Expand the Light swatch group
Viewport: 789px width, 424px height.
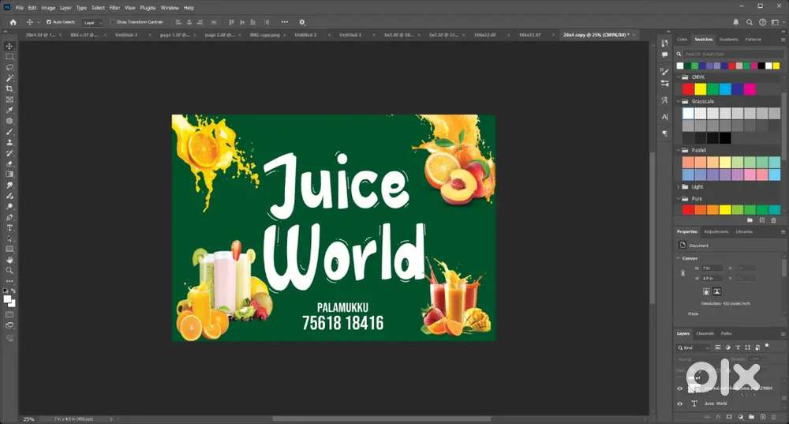679,187
